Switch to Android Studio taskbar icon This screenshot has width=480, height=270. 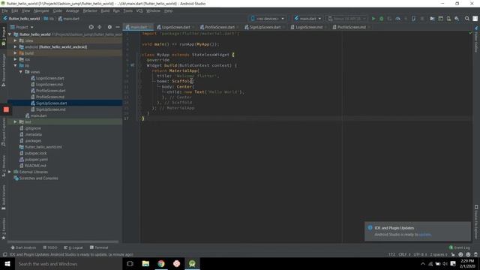click(x=192, y=263)
